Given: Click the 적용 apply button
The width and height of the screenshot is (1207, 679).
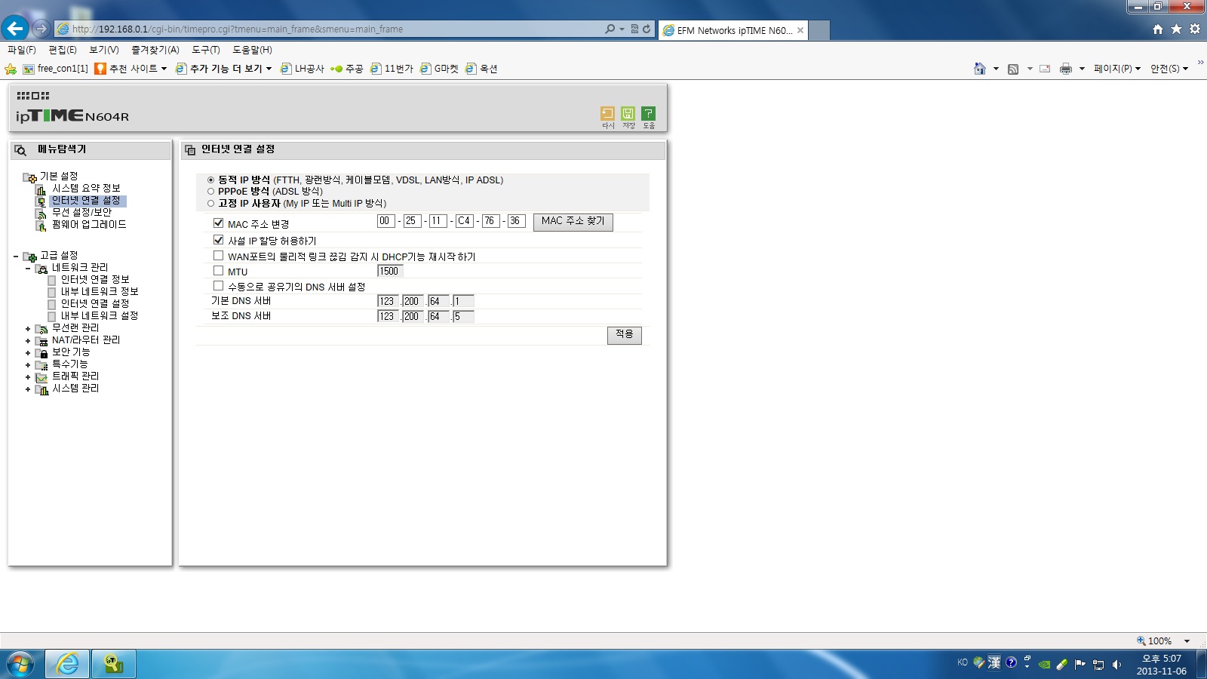Looking at the screenshot, I should pyautogui.click(x=625, y=335).
